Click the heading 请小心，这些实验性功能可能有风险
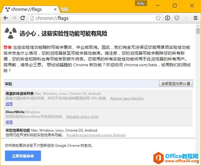The image size is (201, 166). coord(63,34)
